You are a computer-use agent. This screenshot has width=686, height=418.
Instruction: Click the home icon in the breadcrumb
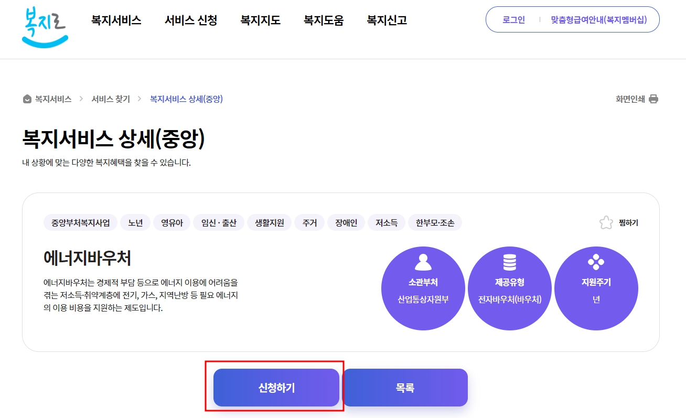pyautogui.click(x=27, y=99)
